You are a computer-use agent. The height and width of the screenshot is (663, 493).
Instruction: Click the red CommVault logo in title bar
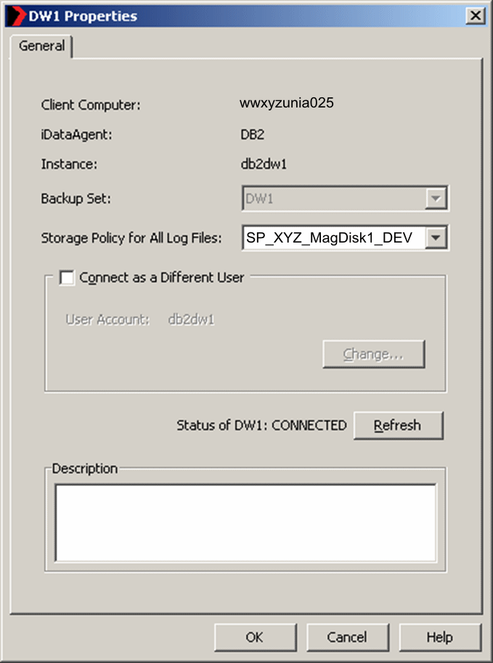[17, 16]
